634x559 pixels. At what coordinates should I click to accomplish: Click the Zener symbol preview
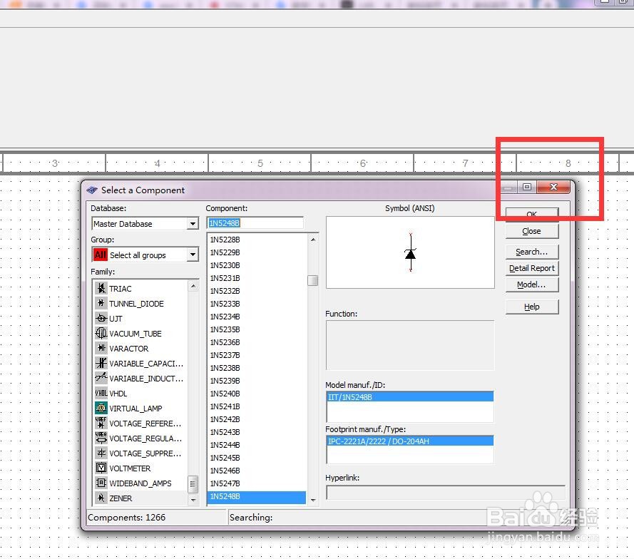[410, 252]
